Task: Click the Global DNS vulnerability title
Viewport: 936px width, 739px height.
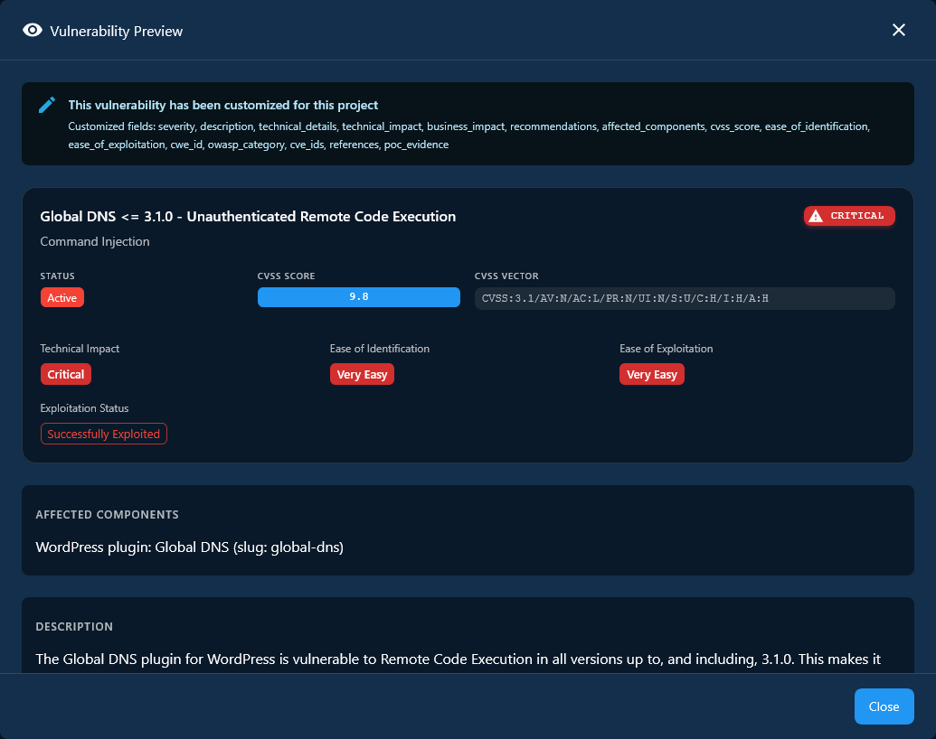Action: pyautogui.click(x=248, y=217)
